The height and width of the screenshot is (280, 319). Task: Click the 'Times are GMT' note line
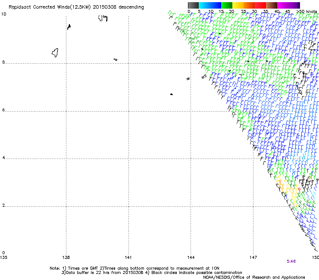[x=134, y=268]
